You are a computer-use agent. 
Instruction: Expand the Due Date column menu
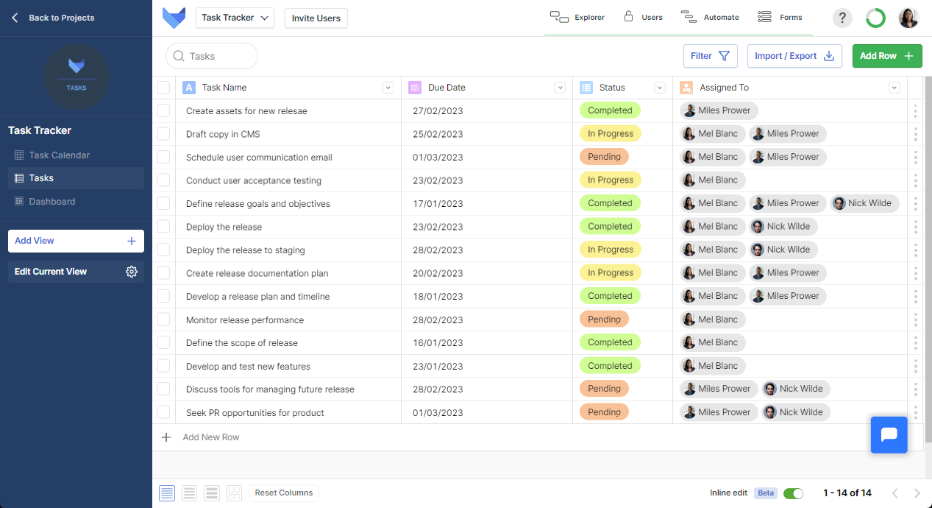[559, 88]
